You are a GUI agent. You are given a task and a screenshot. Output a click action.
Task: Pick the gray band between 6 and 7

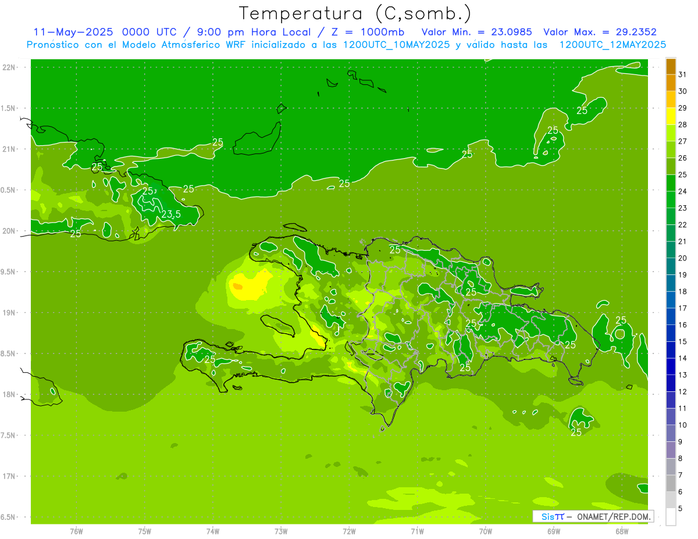pos(671,483)
